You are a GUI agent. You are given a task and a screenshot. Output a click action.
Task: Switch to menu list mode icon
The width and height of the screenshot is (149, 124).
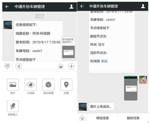tap(7, 66)
